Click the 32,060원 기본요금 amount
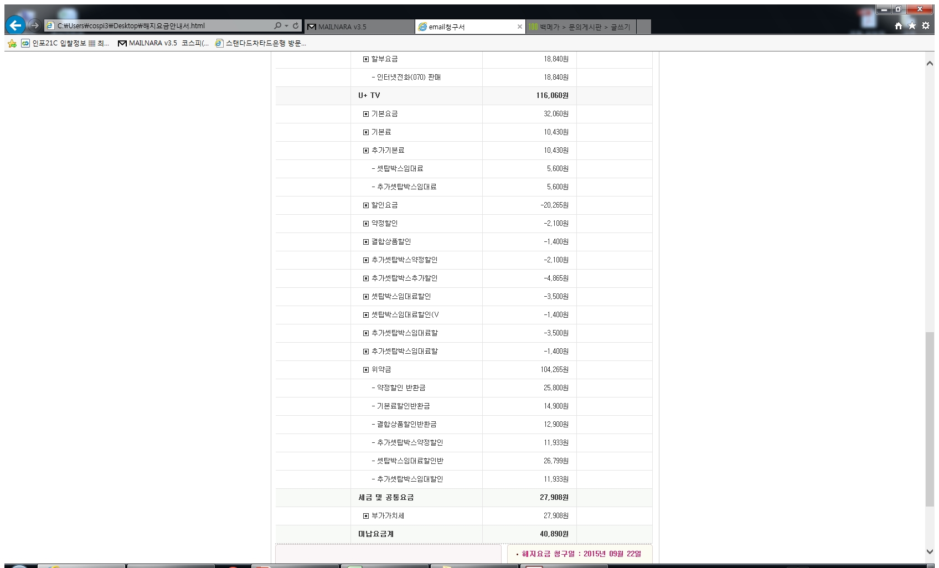 point(556,113)
